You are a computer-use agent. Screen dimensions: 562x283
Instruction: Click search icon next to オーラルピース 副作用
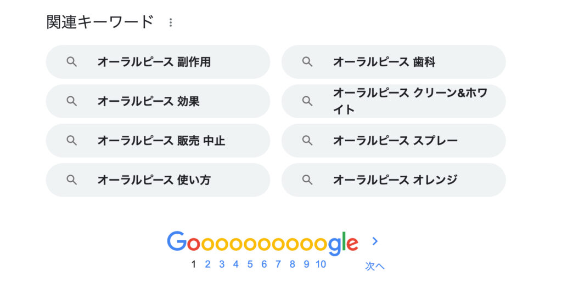coord(72,62)
